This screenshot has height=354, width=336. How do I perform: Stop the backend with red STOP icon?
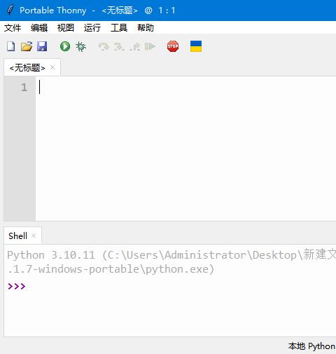pos(173,46)
